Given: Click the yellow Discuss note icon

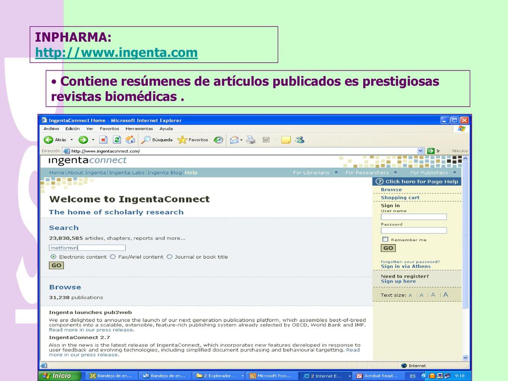Looking at the screenshot, I should click(286, 139).
